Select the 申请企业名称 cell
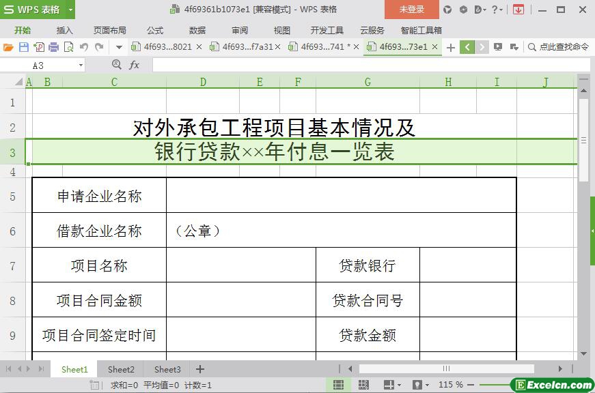 99,196
